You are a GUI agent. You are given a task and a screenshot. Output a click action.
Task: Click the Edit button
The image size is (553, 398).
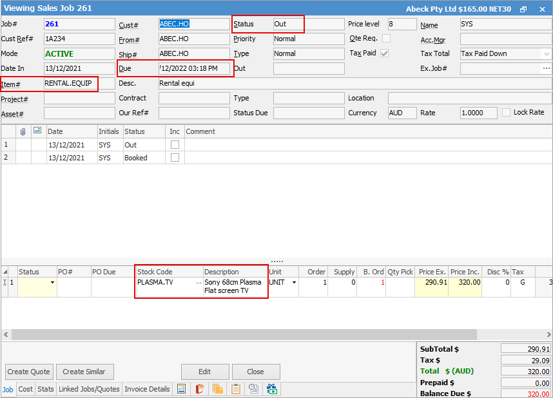tap(204, 372)
